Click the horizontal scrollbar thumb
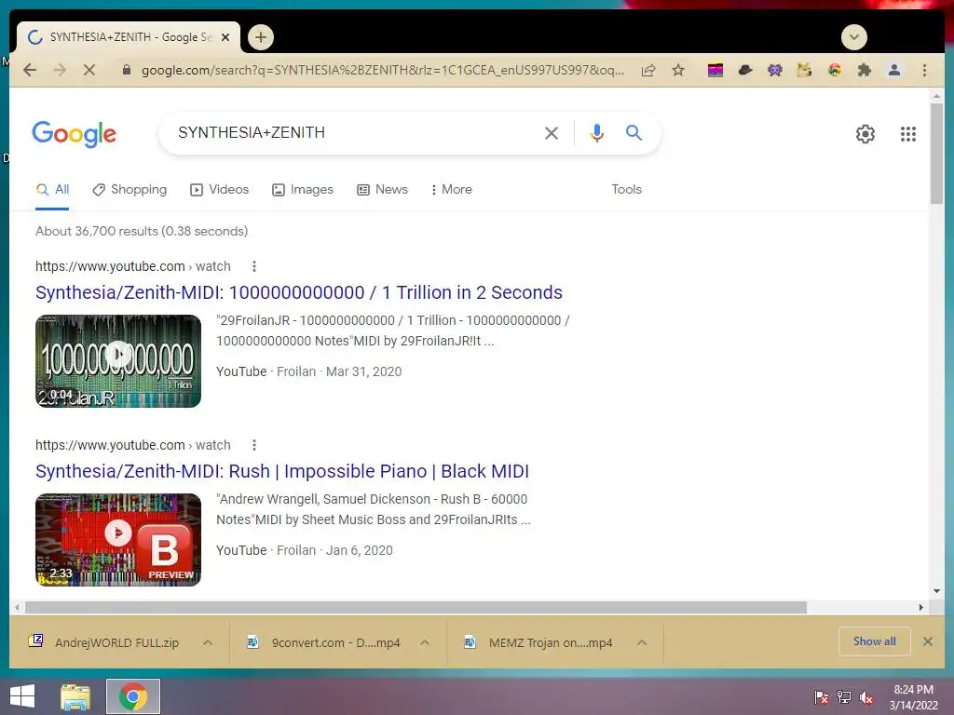Screen dimensions: 954x715 point(416,607)
